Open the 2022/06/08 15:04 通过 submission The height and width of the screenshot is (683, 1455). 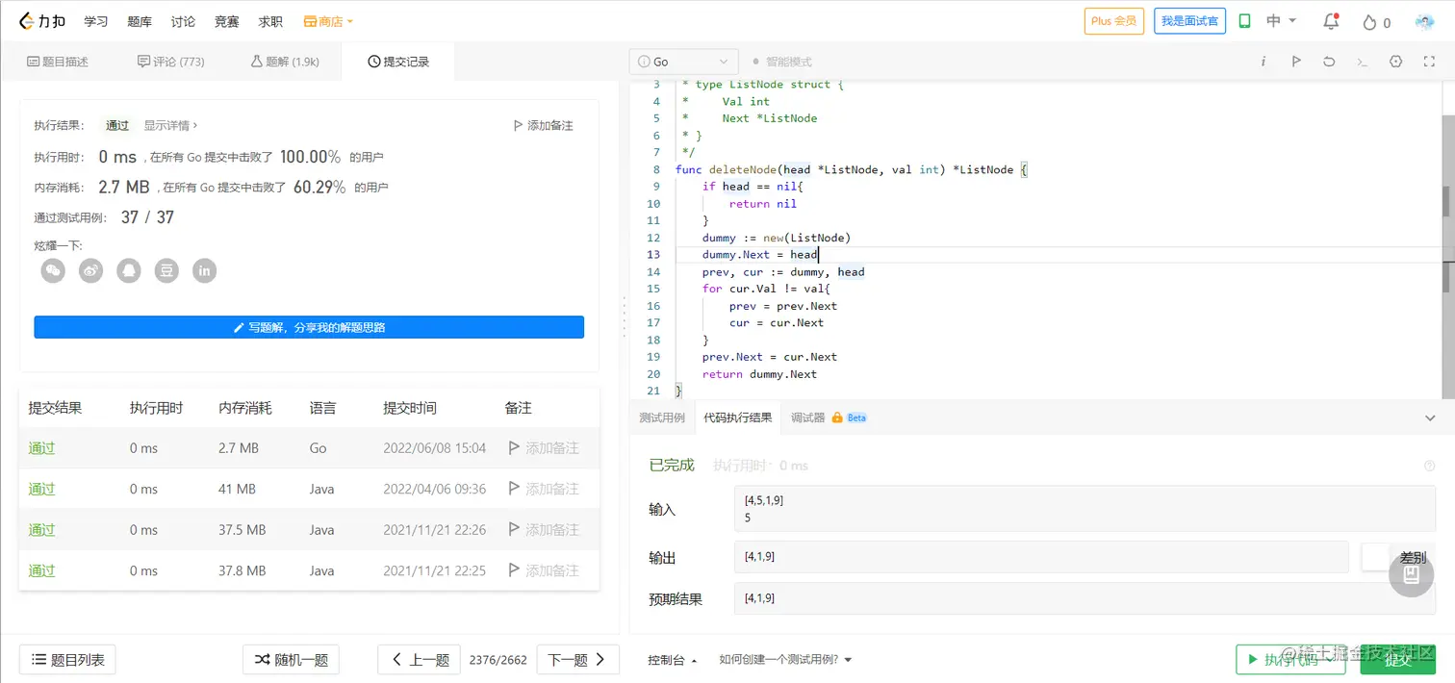click(x=41, y=448)
